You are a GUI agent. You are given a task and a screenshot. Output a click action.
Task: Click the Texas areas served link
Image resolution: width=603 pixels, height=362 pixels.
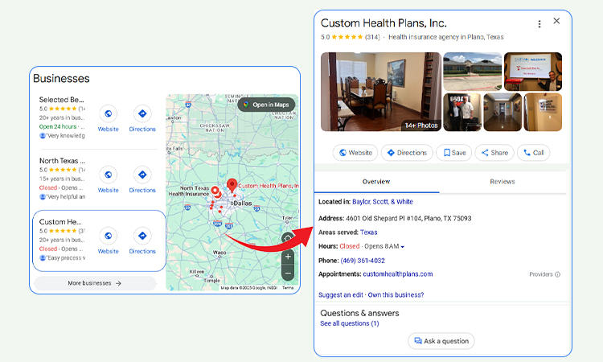coord(368,232)
